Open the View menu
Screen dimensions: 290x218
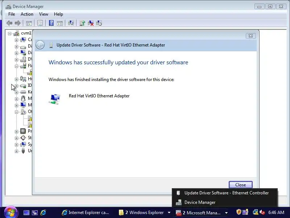click(x=43, y=14)
